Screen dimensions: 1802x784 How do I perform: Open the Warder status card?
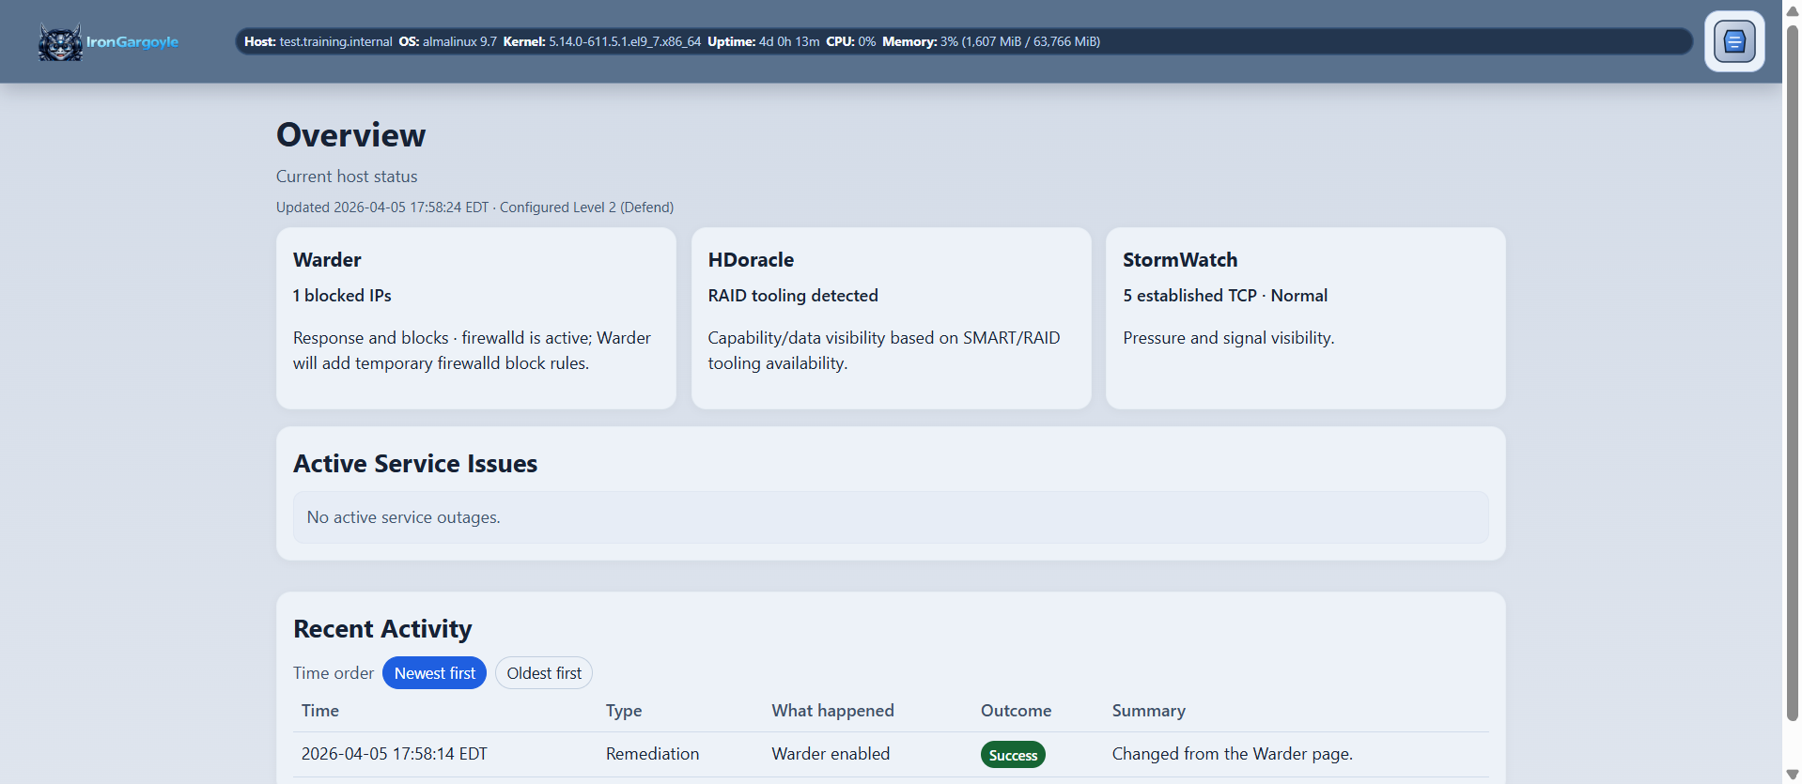pos(475,317)
